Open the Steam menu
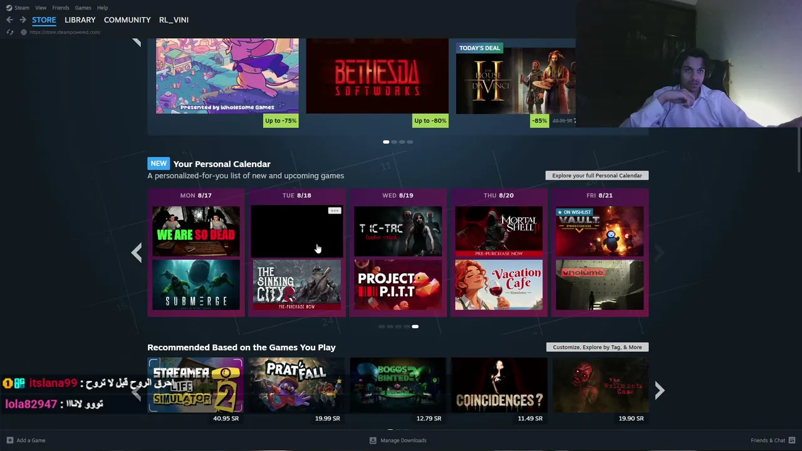 pos(22,8)
